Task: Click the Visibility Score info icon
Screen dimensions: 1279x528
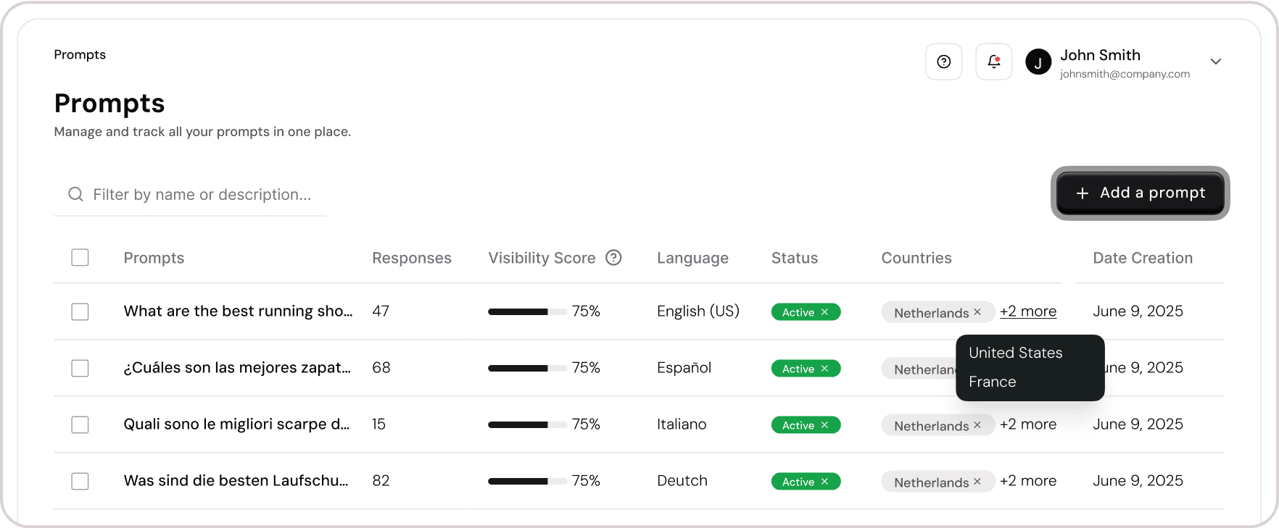Action: coord(613,258)
